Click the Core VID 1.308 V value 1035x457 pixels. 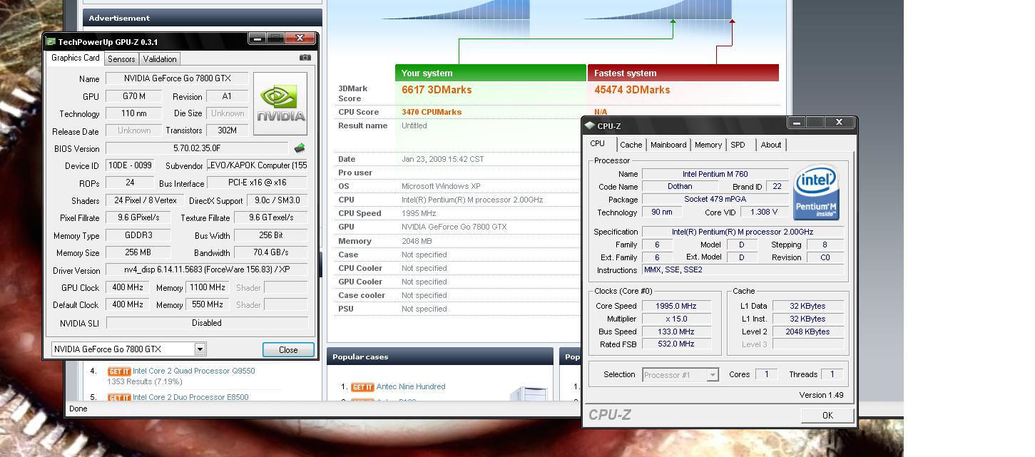tap(765, 212)
